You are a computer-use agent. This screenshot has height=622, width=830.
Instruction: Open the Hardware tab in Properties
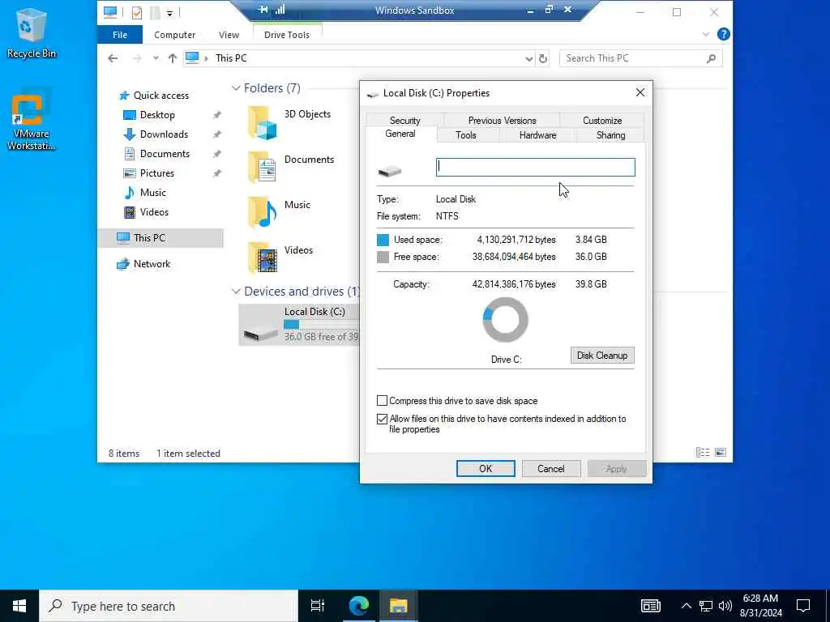click(537, 135)
